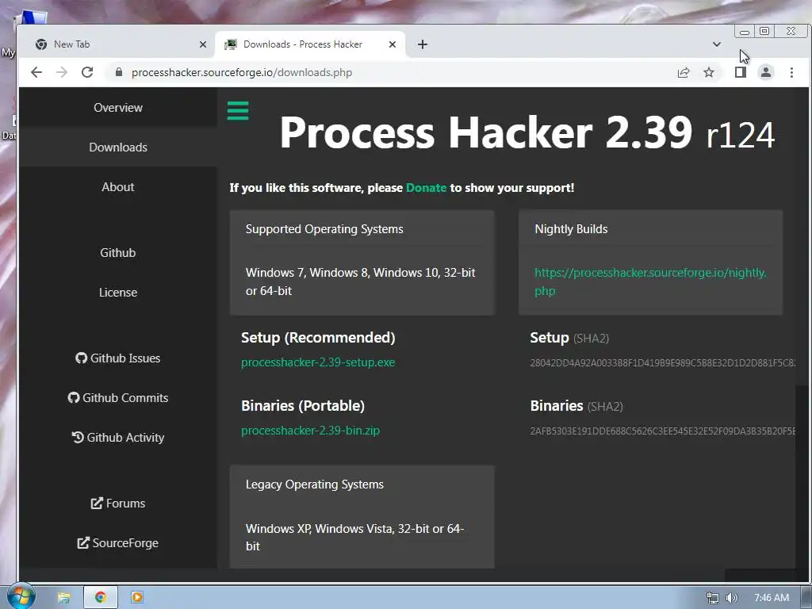812x609 pixels.
Task: Click the padlock site info icon
Action: tap(119, 72)
